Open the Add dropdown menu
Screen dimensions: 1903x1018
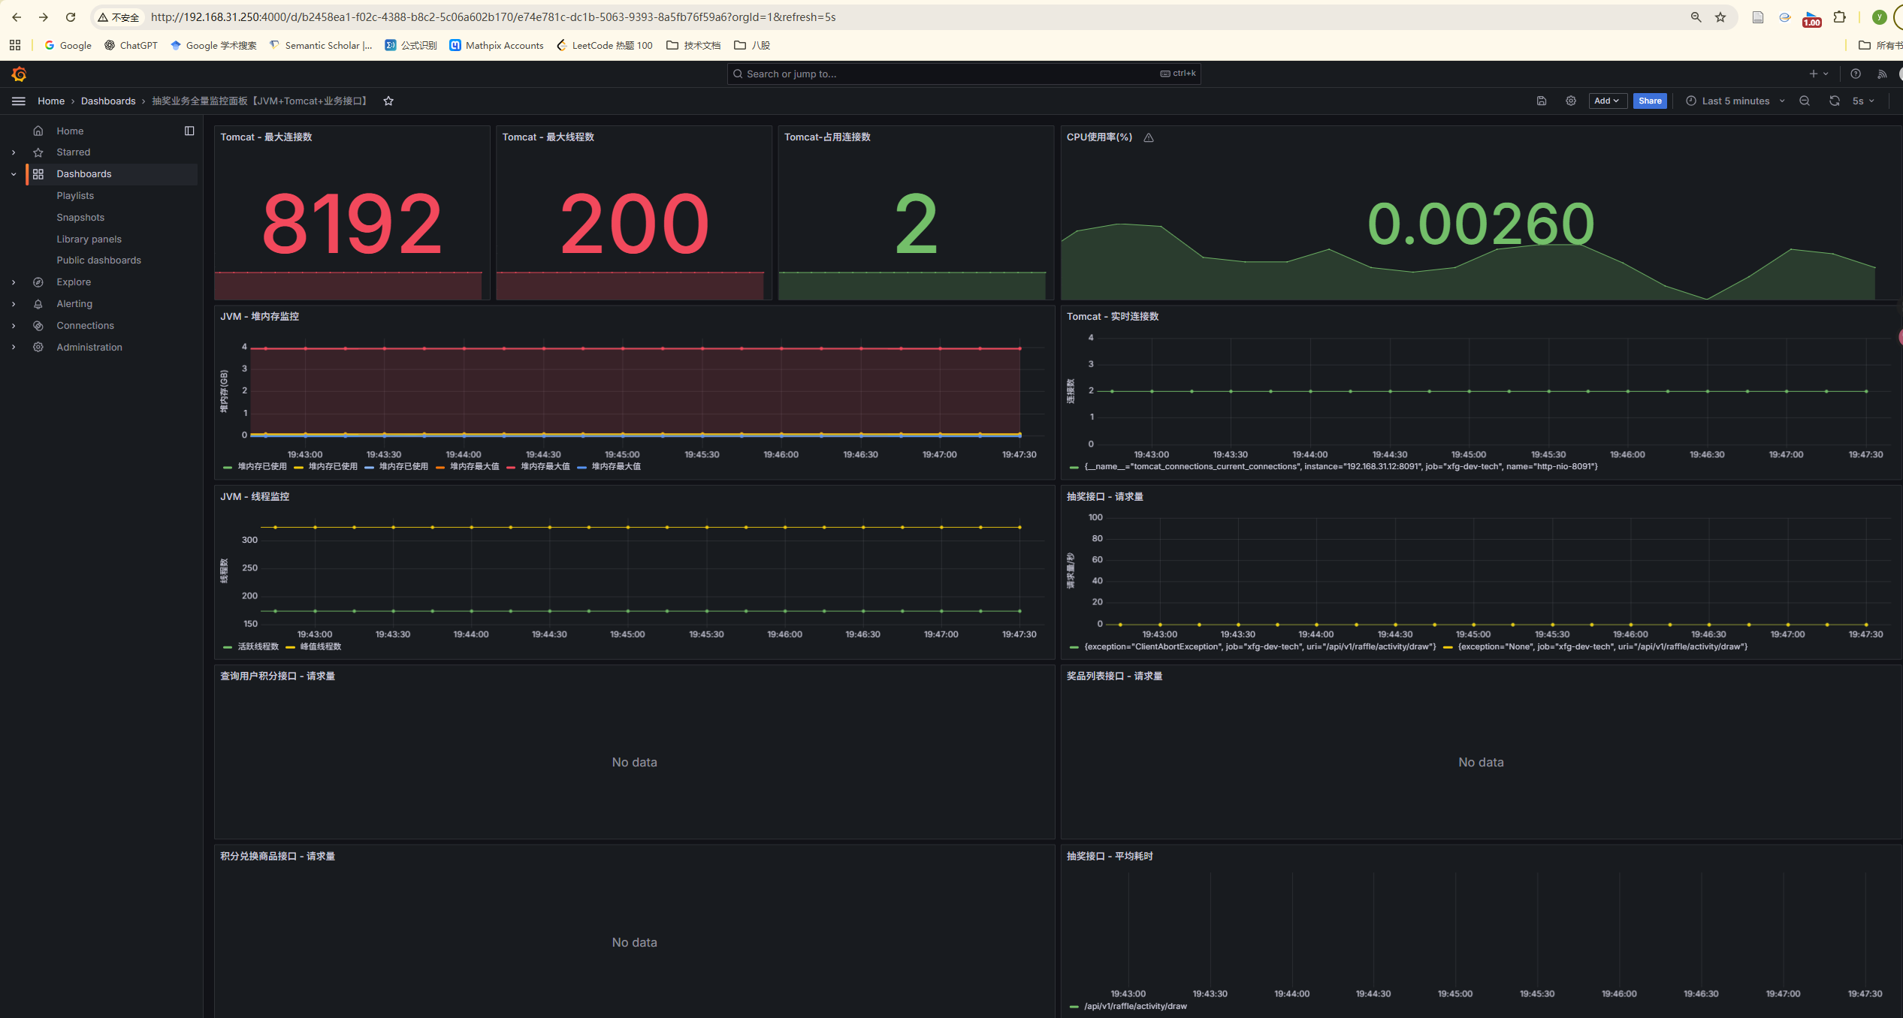pyautogui.click(x=1607, y=101)
